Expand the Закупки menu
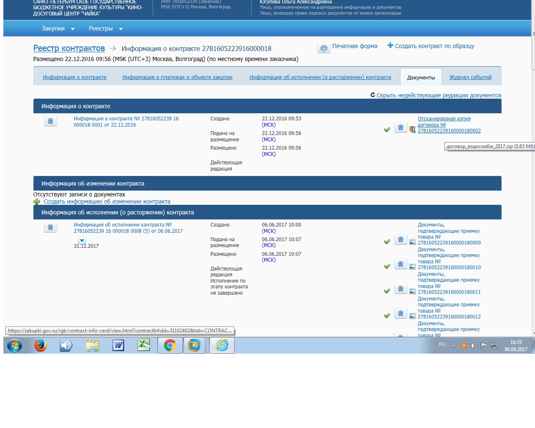This screenshot has height=428, width=535. (x=58, y=28)
